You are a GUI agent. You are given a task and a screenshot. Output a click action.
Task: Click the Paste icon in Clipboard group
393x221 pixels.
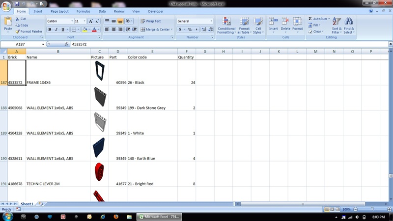click(8, 21)
